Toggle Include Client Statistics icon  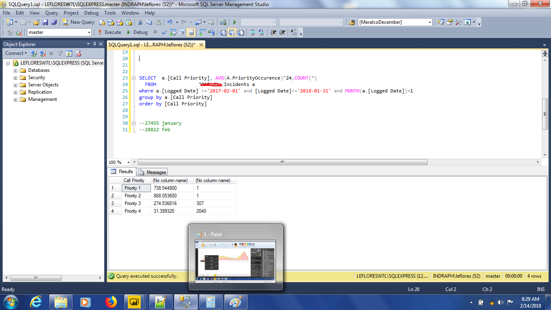pyautogui.click(x=211, y=32)
